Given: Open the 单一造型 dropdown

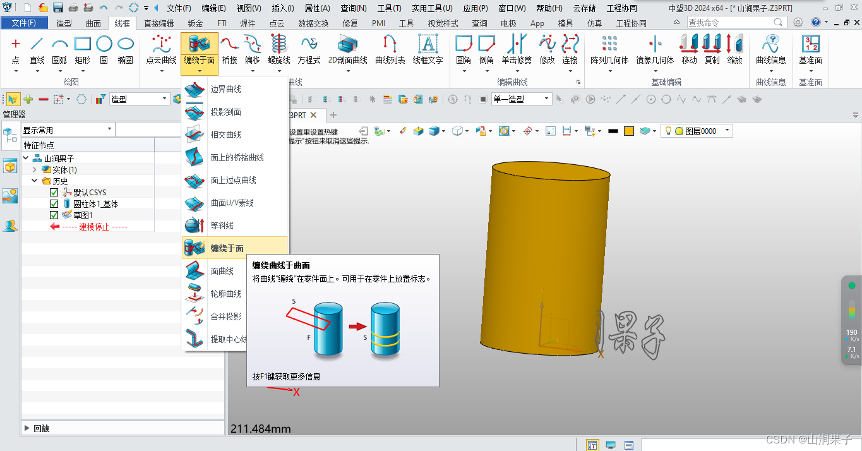Looking at the screenshot, I should click(x=547, y=99).
